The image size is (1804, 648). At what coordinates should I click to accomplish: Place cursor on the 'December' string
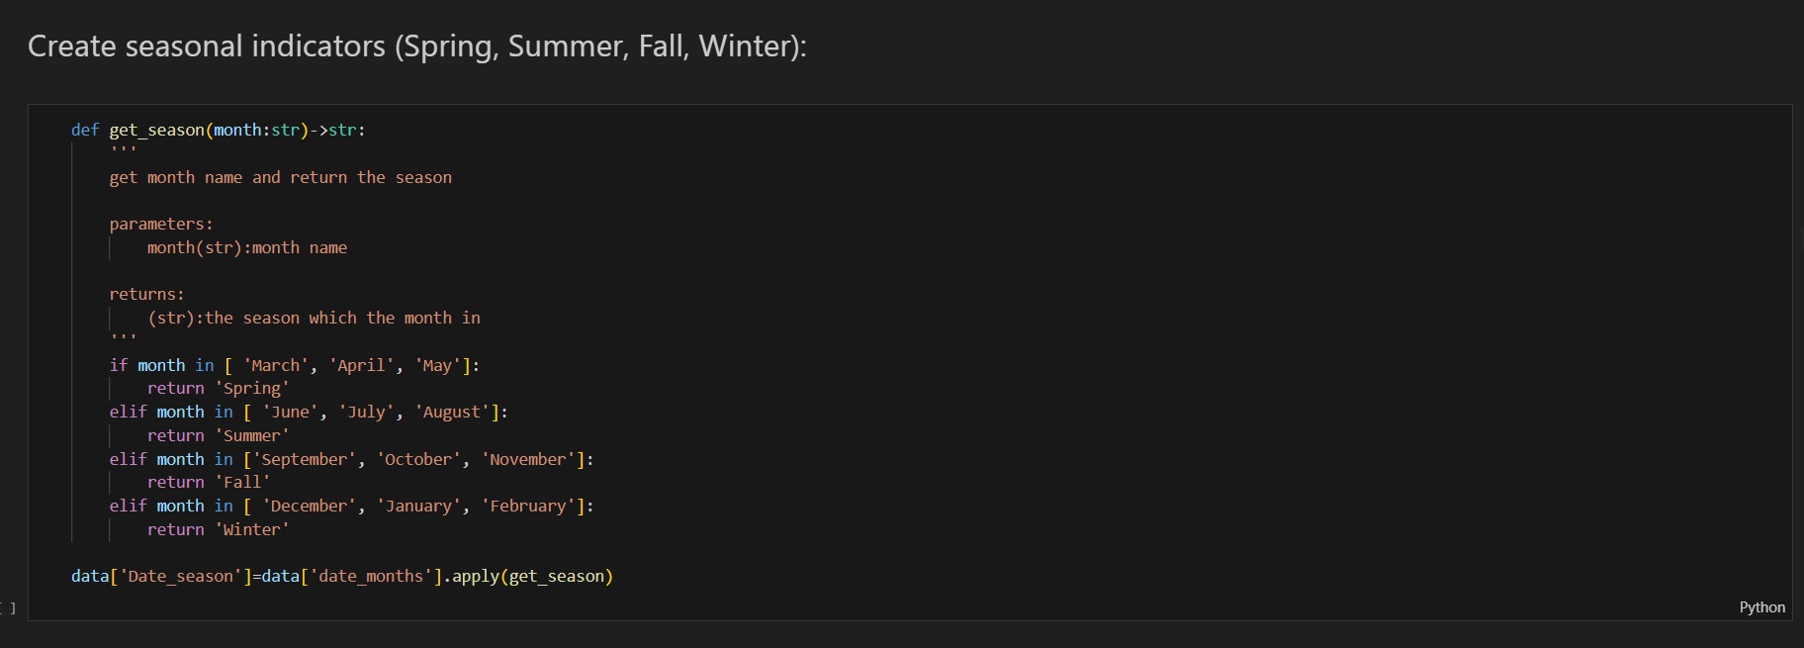pyautogui.click(x=309, y=507)
